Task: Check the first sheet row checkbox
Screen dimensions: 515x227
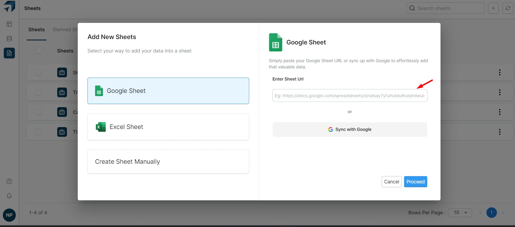Action: click(39, 72)
